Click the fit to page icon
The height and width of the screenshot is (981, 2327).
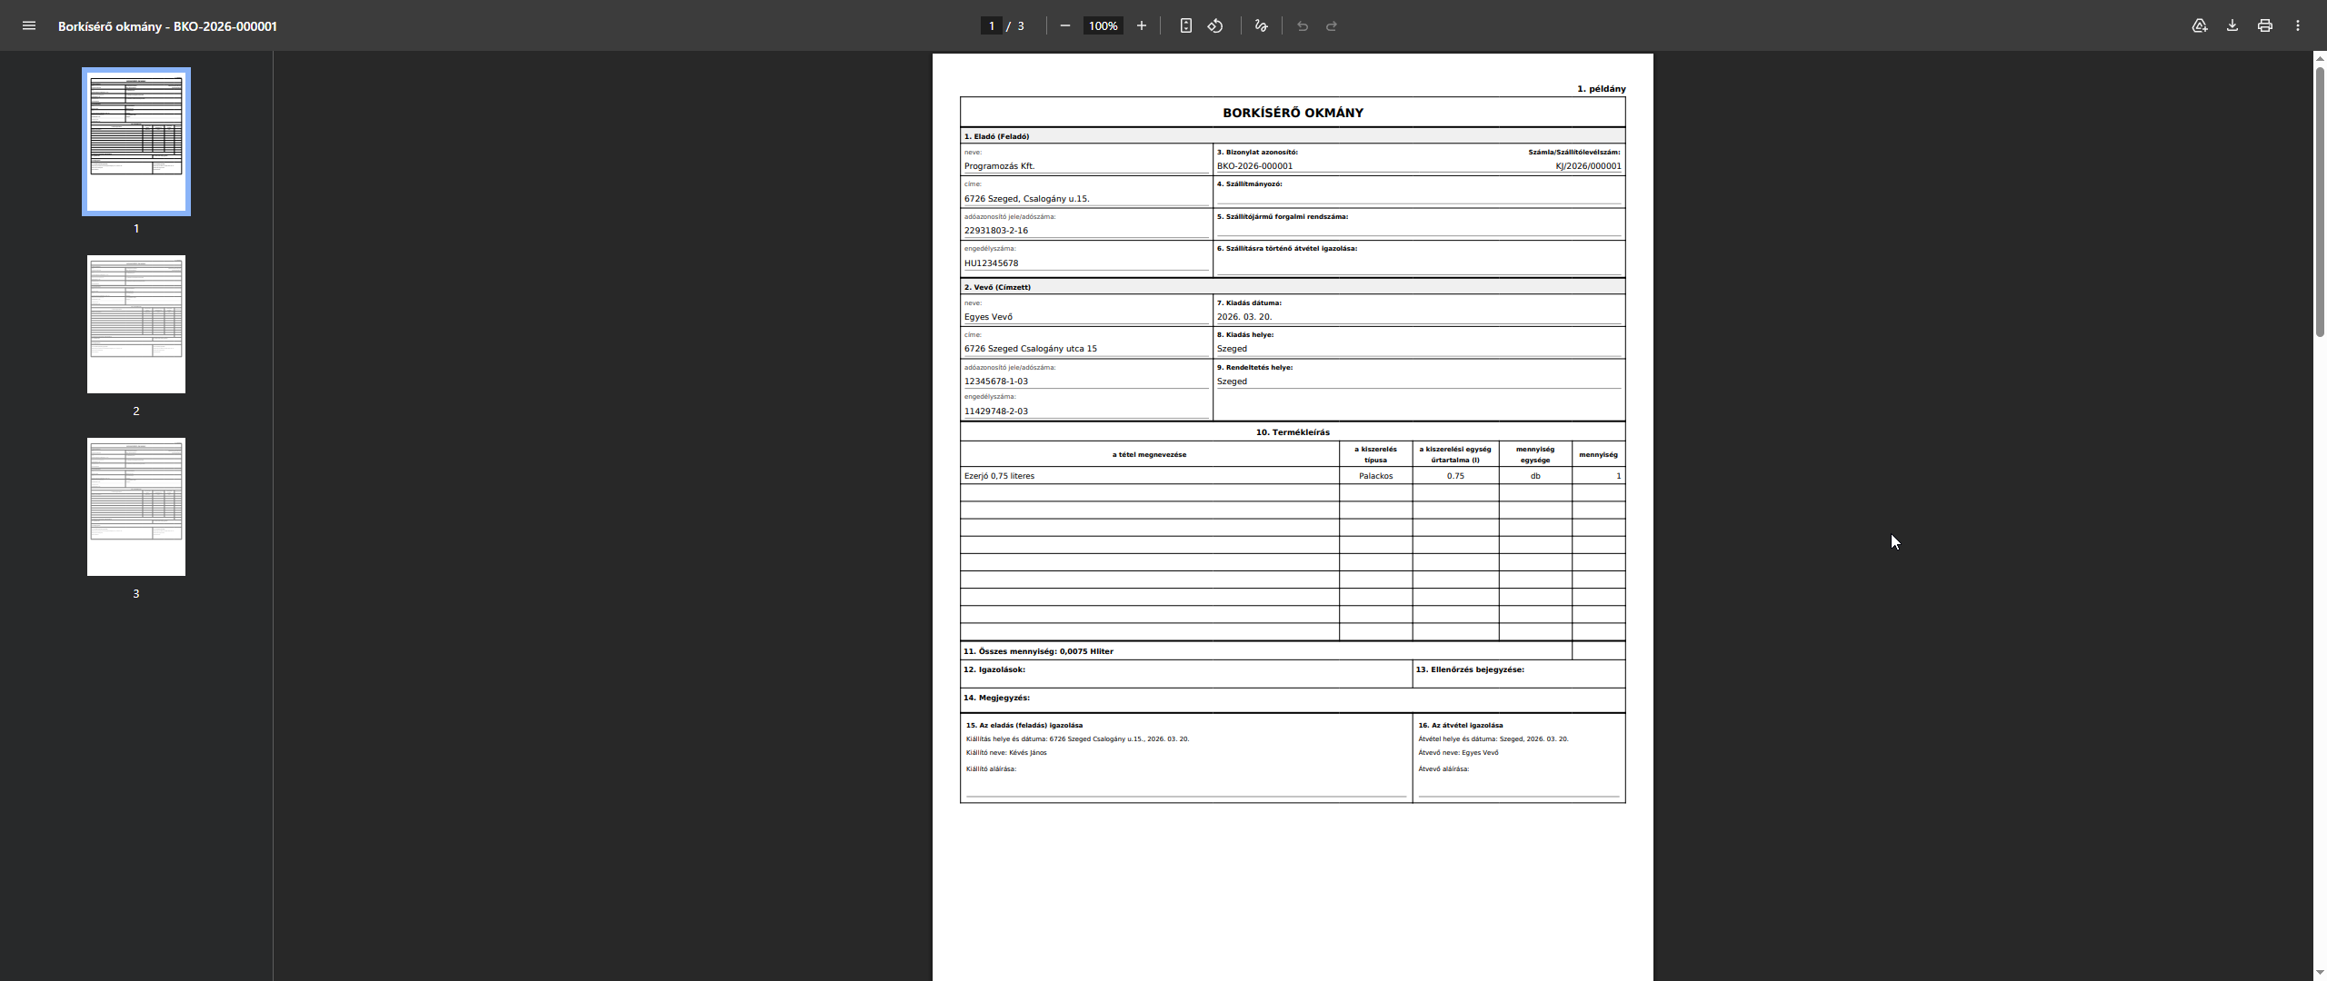1186,25
